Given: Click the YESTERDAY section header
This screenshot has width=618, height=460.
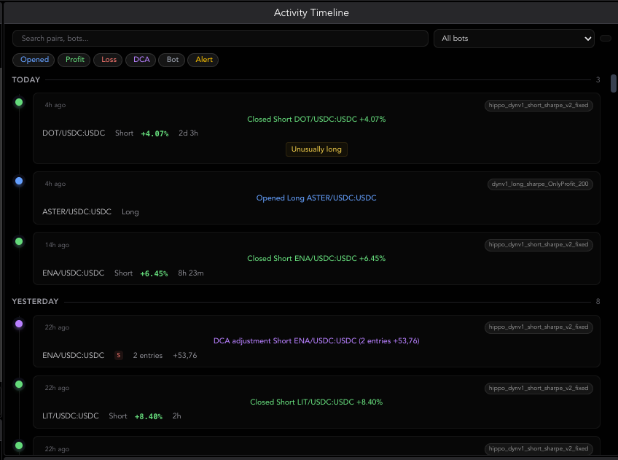Looking at the screenshot, I should point(35,302).
